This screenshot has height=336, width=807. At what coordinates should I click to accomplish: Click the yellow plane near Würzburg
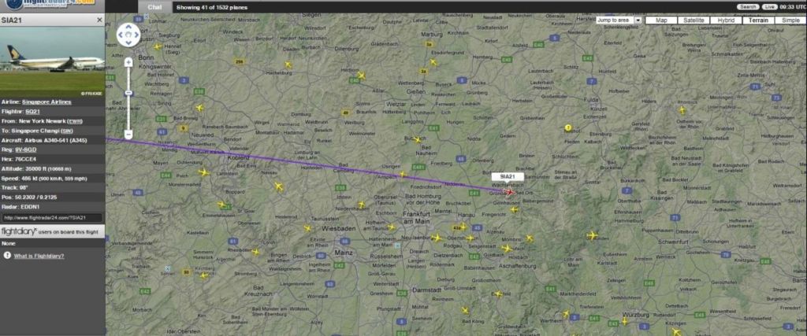pyautogui.click(x=624, y=321)
